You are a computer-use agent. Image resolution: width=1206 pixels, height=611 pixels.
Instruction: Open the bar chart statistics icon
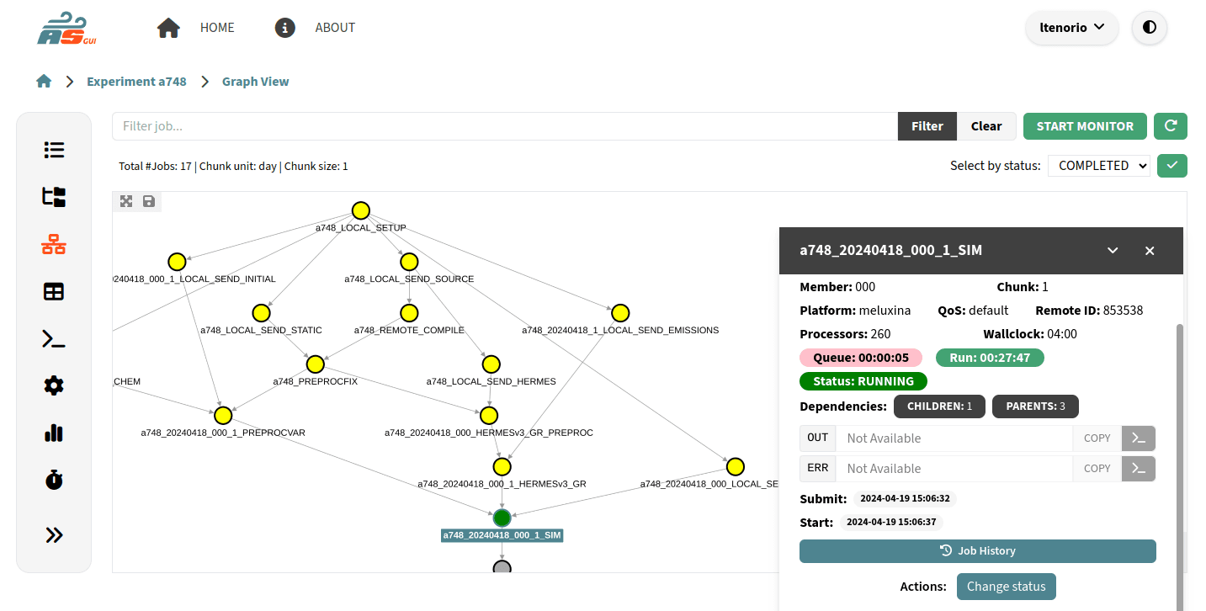[x=54, y=433]
